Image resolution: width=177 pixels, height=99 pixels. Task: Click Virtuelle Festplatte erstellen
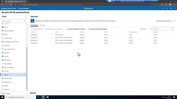pos(76,29)
